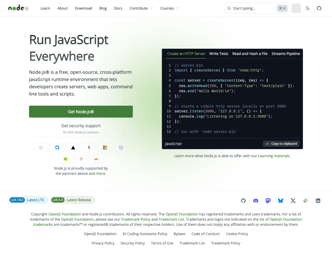This screenshot has height=253, width=332.
Task: Click the JavaScript language label under code
Action: point(173,144)
